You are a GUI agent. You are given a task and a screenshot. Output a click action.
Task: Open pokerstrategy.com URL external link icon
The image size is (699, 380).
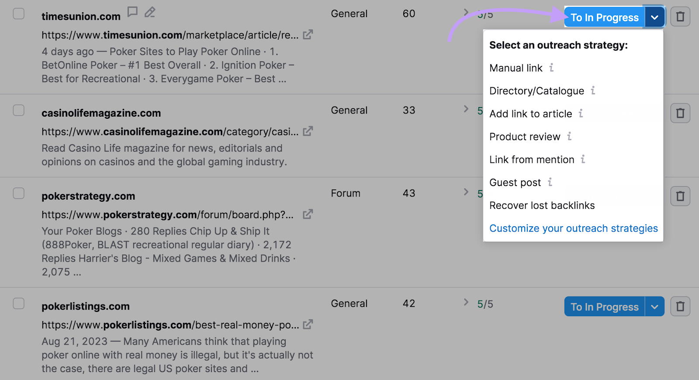point(308,214)
